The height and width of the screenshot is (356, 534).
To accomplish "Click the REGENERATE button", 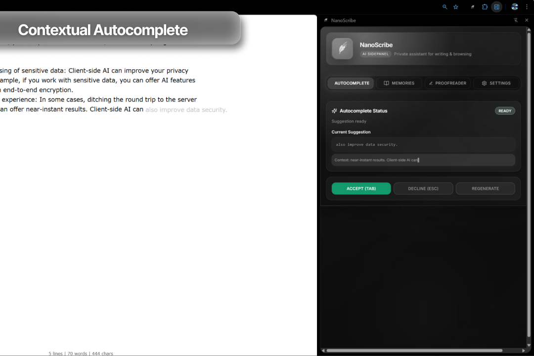I will (486, 188).
